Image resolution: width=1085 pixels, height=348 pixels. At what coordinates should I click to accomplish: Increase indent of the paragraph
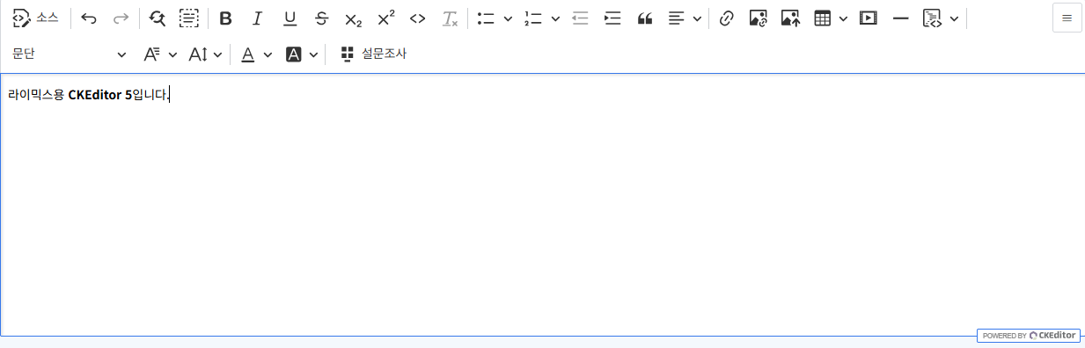point(612,18)
